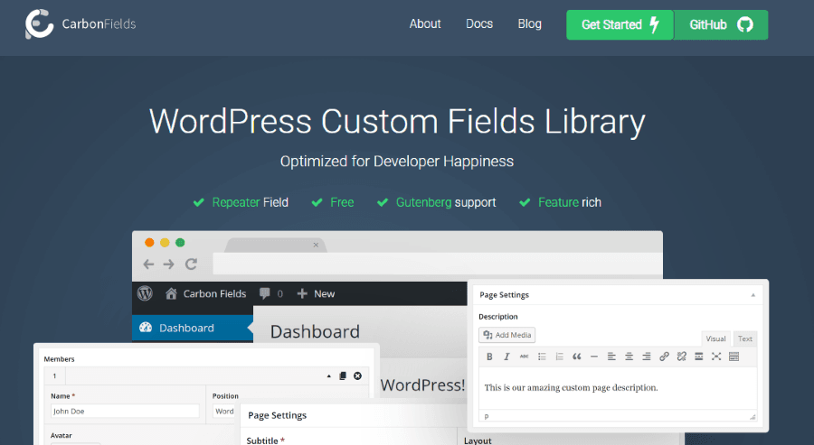Open the GitHub button
The image size is (814, 445).
click(x=721, y=25)
